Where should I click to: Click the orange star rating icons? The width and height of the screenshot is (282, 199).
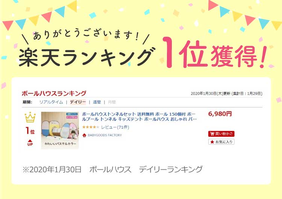[x=91, y=127]
